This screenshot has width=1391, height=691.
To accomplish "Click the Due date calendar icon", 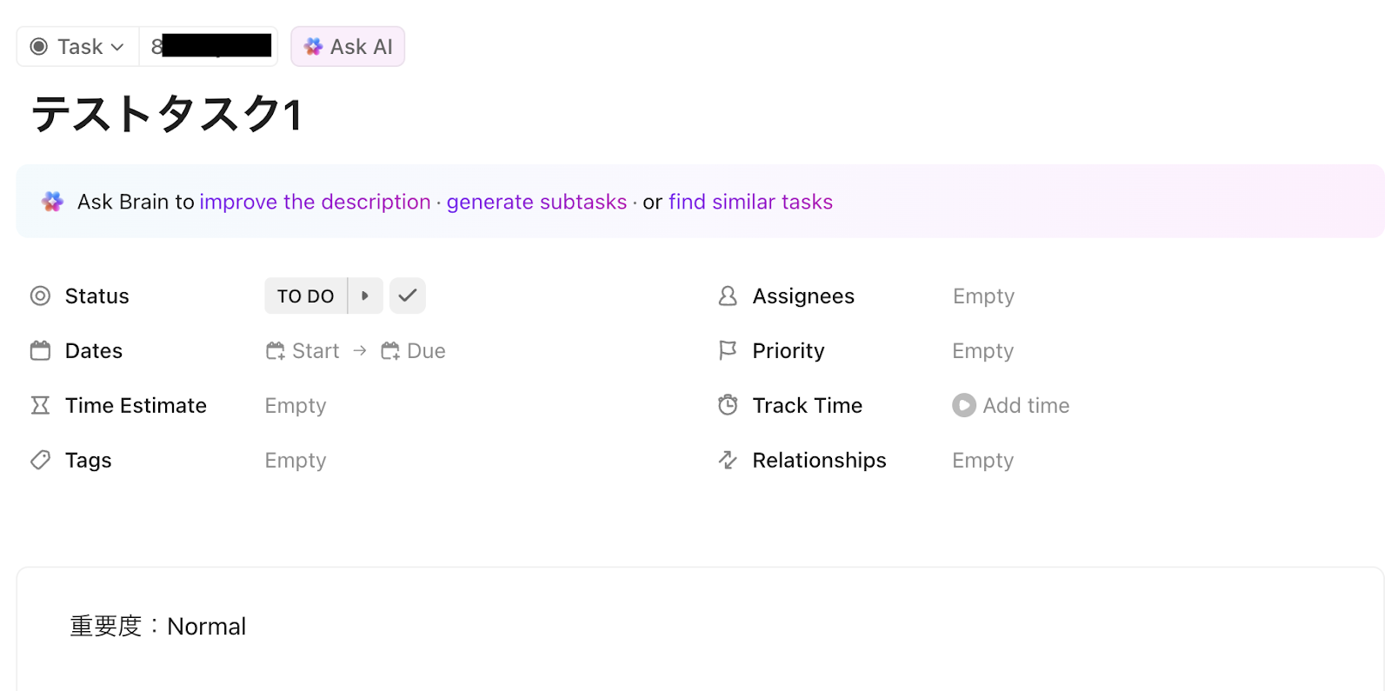I will click(390, 351).
